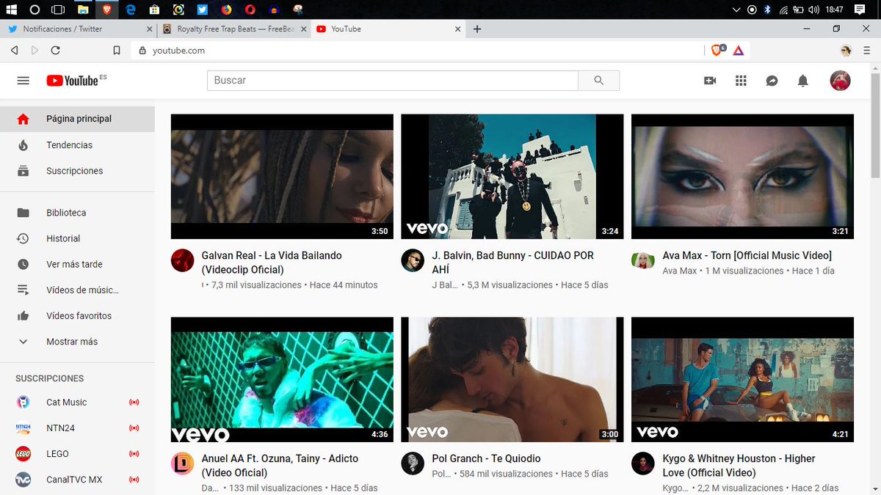Open Twitter app in taskbar
Image resolution: width=881 pixels, height=495 pixels.
tap(202, 10)
